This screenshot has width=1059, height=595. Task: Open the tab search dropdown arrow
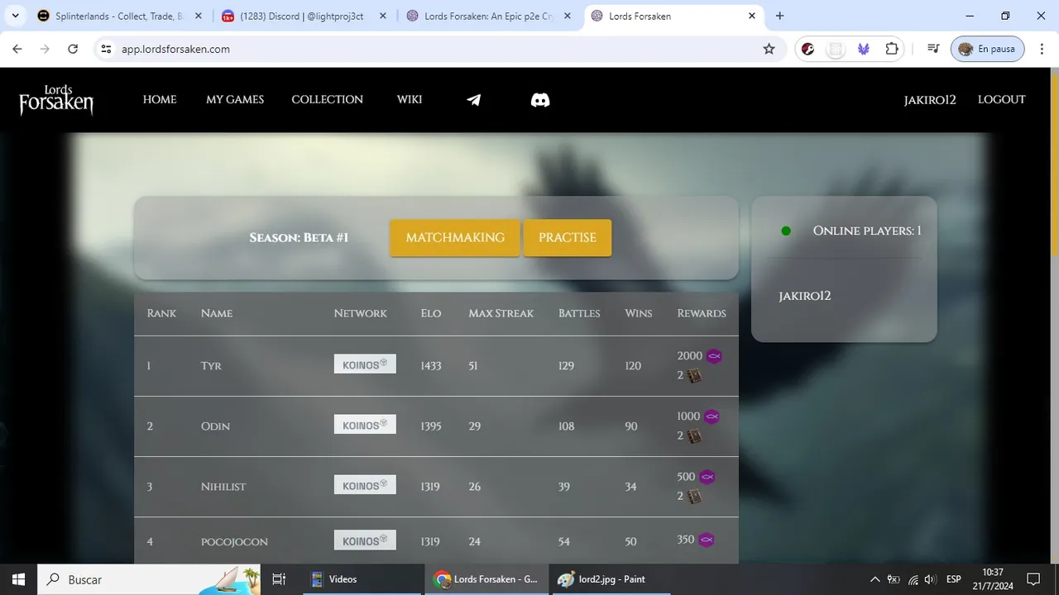(x=15, y=16)
